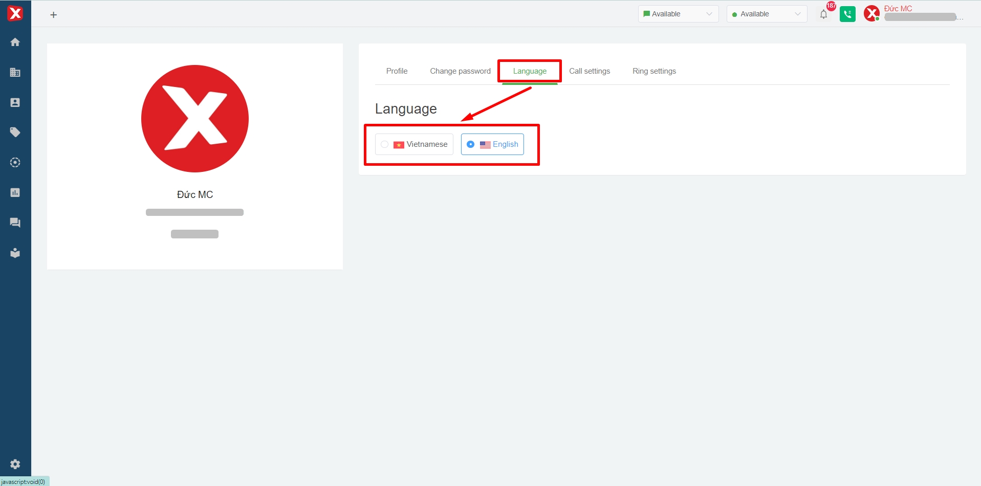
Task: Select the Vietnamese language radio button
Action: click(385, 144)
